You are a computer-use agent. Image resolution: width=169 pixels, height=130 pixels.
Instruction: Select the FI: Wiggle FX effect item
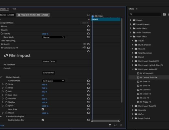pos(145,102)
